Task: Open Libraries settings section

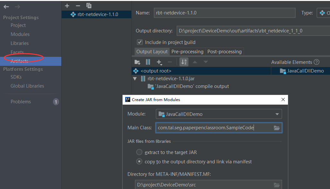Action: (20, 43)
